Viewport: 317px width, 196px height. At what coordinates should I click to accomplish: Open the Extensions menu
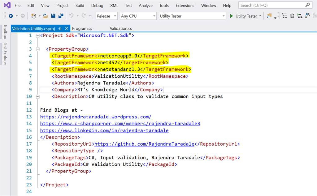pos(185,6)
